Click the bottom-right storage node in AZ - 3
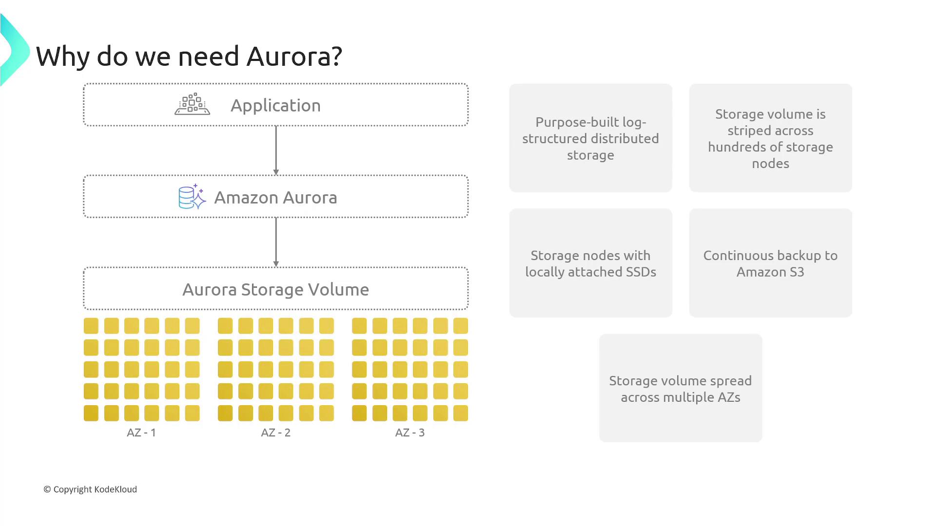The width and height of the screenshot is (936, 526). pos(460,413)
